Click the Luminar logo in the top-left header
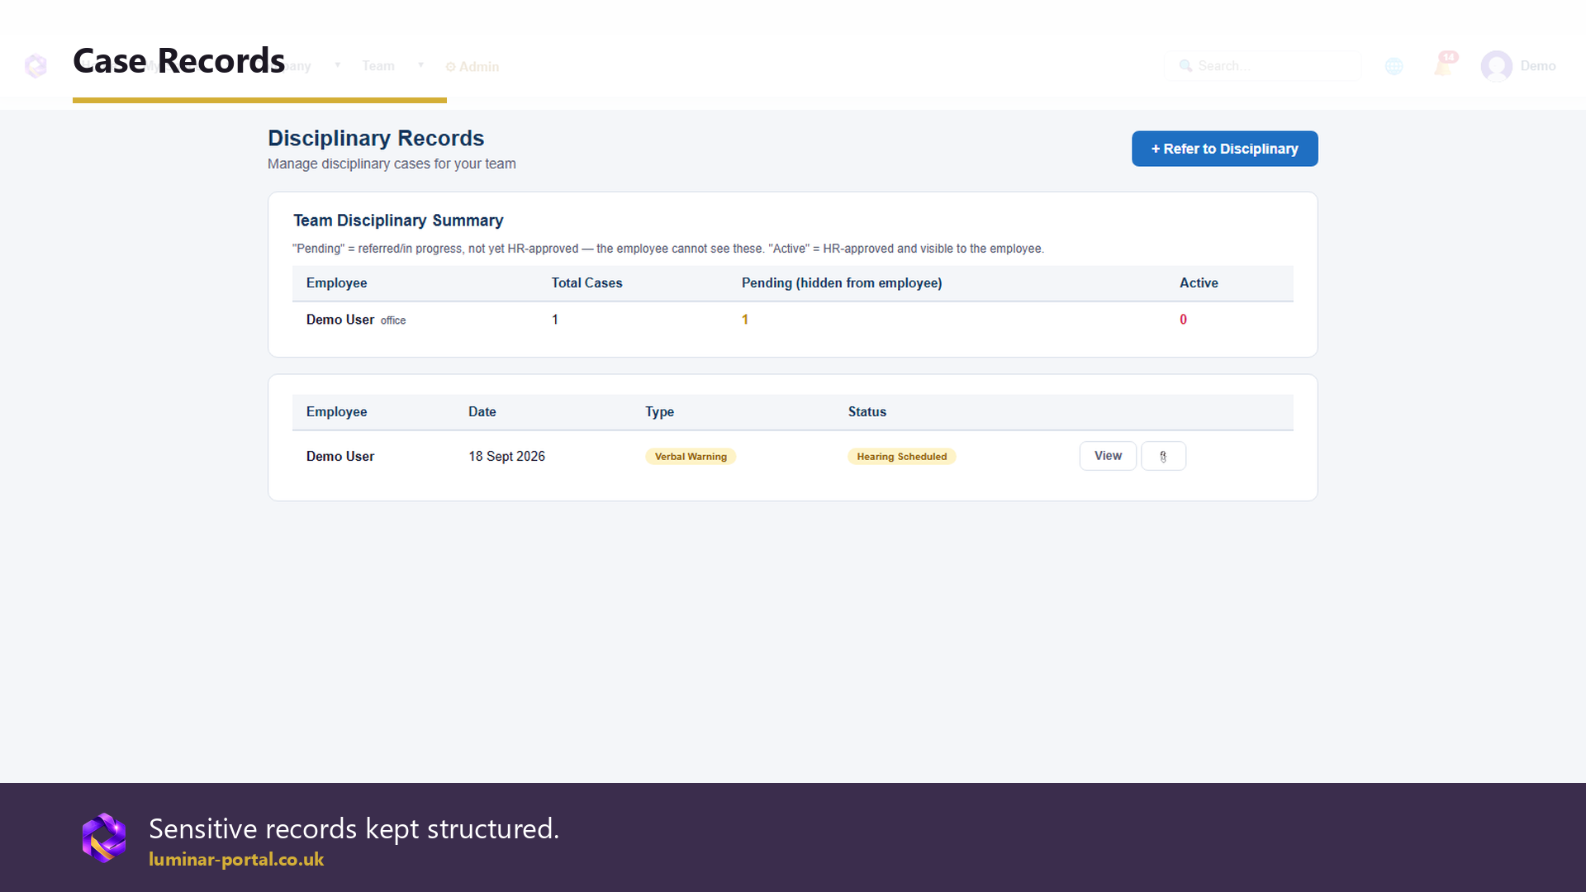This screenshot has height=892, width=1586. [36, 65]
